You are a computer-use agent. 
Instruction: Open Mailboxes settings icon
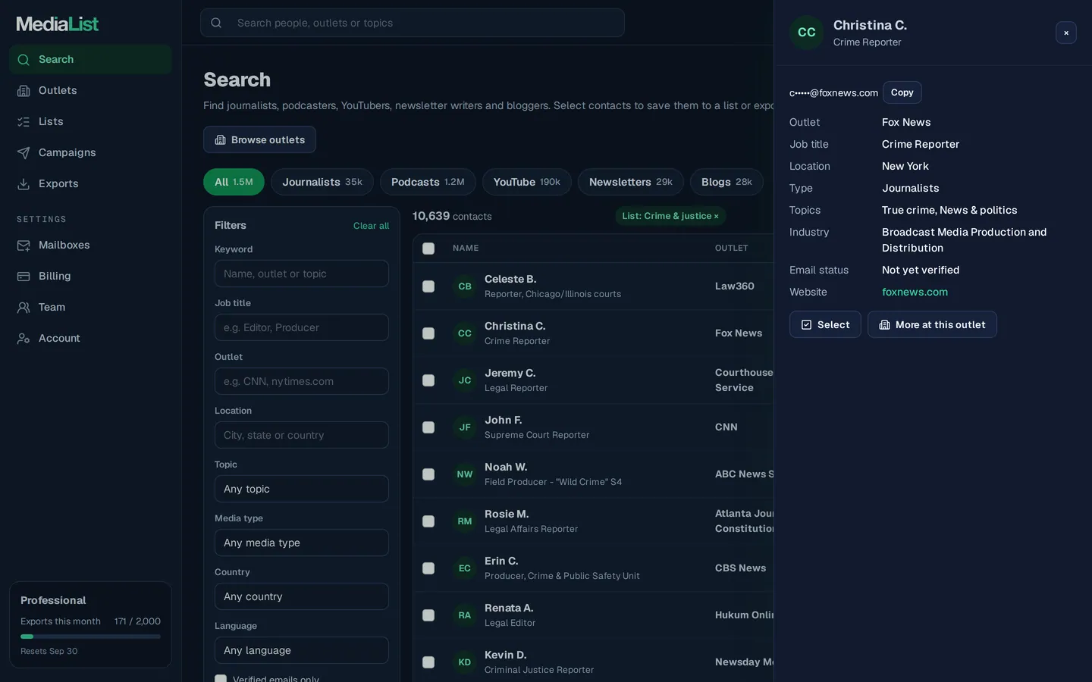[x=24, y=245]
